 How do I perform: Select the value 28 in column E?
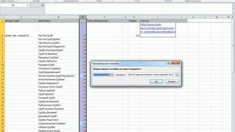pyautogui.click(x=83, y=76)
